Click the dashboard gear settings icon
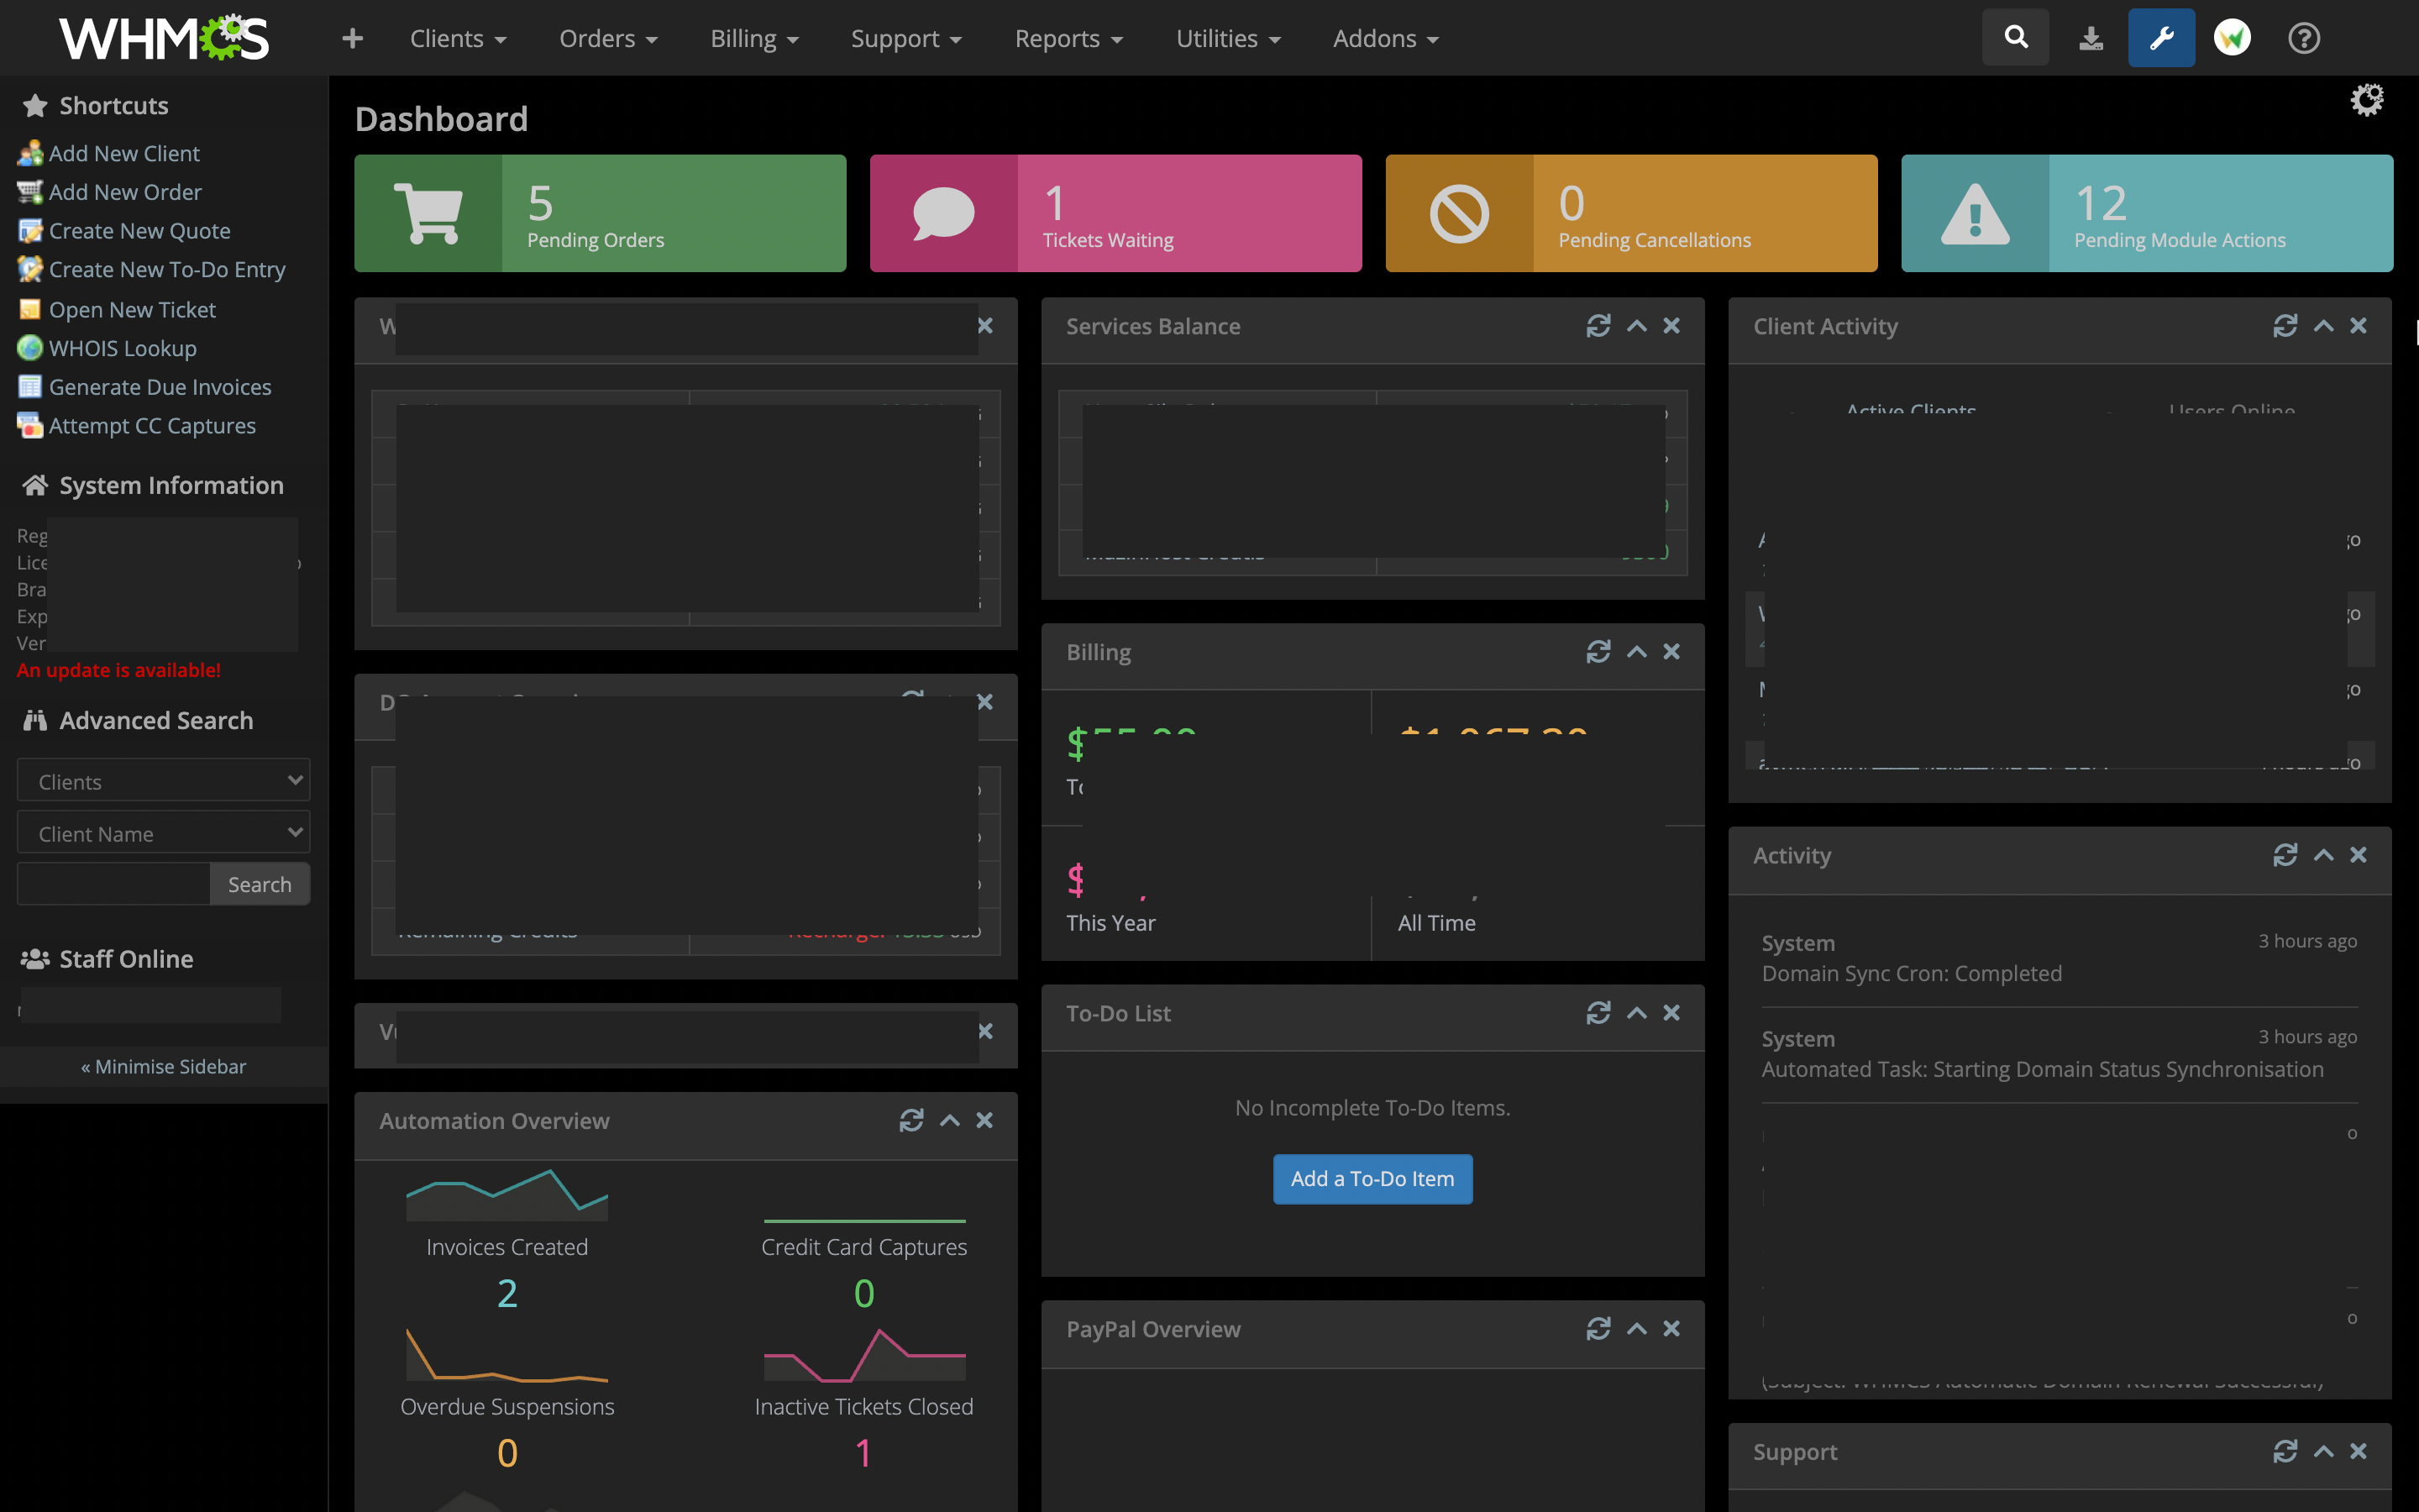Image resolution: width=2419 pixels, height=1512 pixels. coord(2366,99)
